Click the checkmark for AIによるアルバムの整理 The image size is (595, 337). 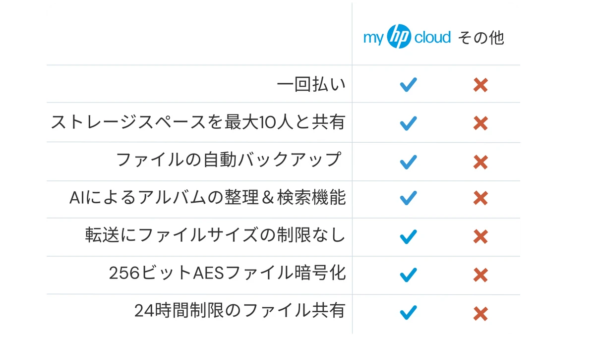pos(408,198)
